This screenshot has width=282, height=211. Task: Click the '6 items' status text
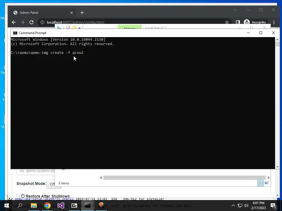click(64, 183)
